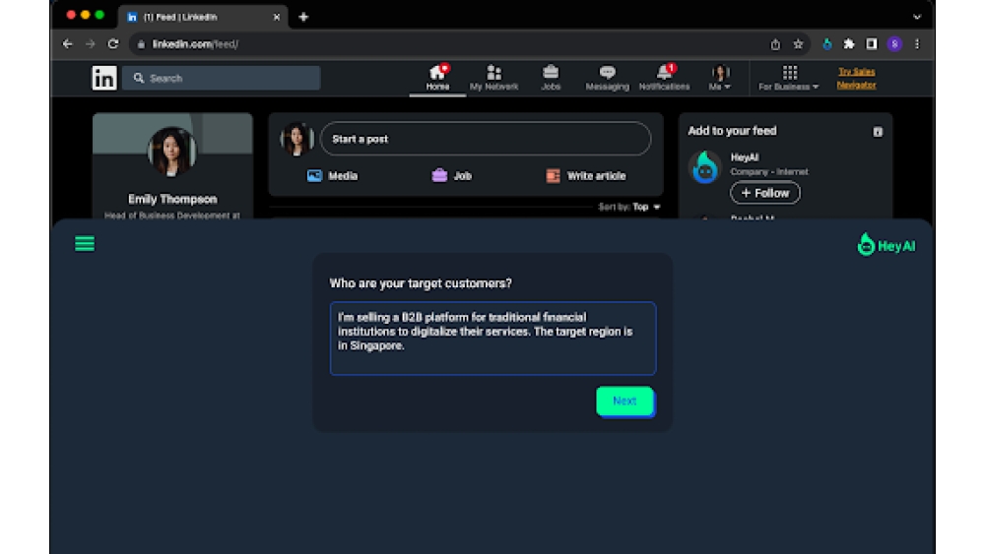This screenshot has height=554, width=985.
Task: Click the share page icon
Action: click(x=775, y=44)
